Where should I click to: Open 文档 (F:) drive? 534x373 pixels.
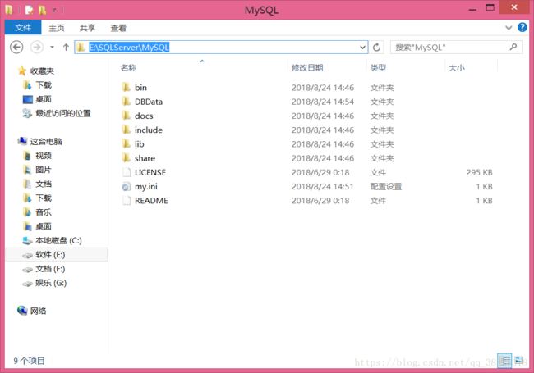[x=50, y=269]
